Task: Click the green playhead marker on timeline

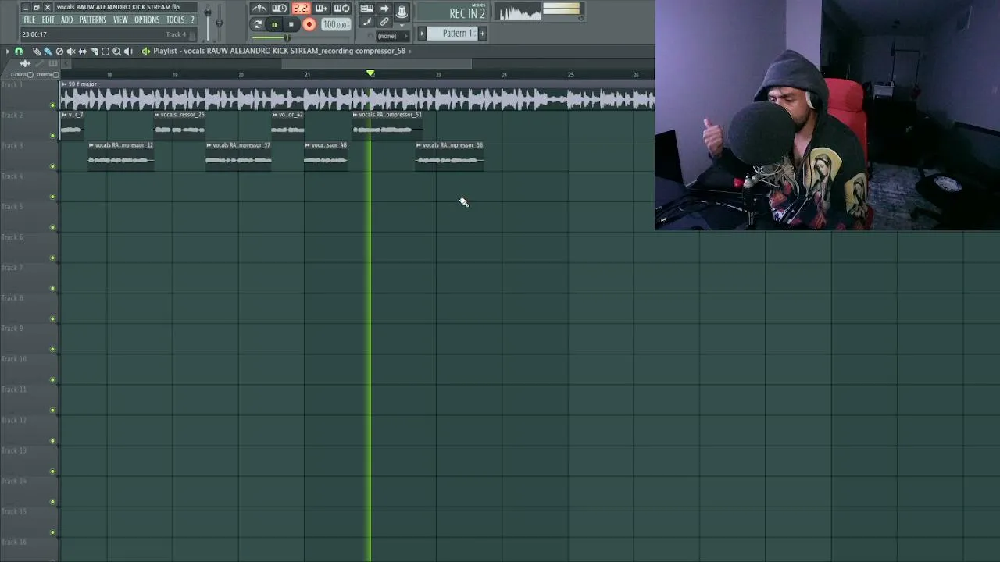Action: (x=370, y=73)
